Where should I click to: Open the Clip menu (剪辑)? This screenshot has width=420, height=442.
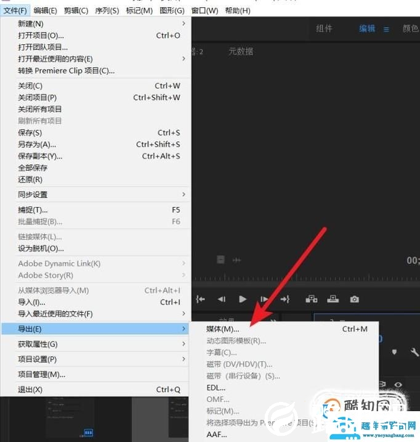click(76, 10)
